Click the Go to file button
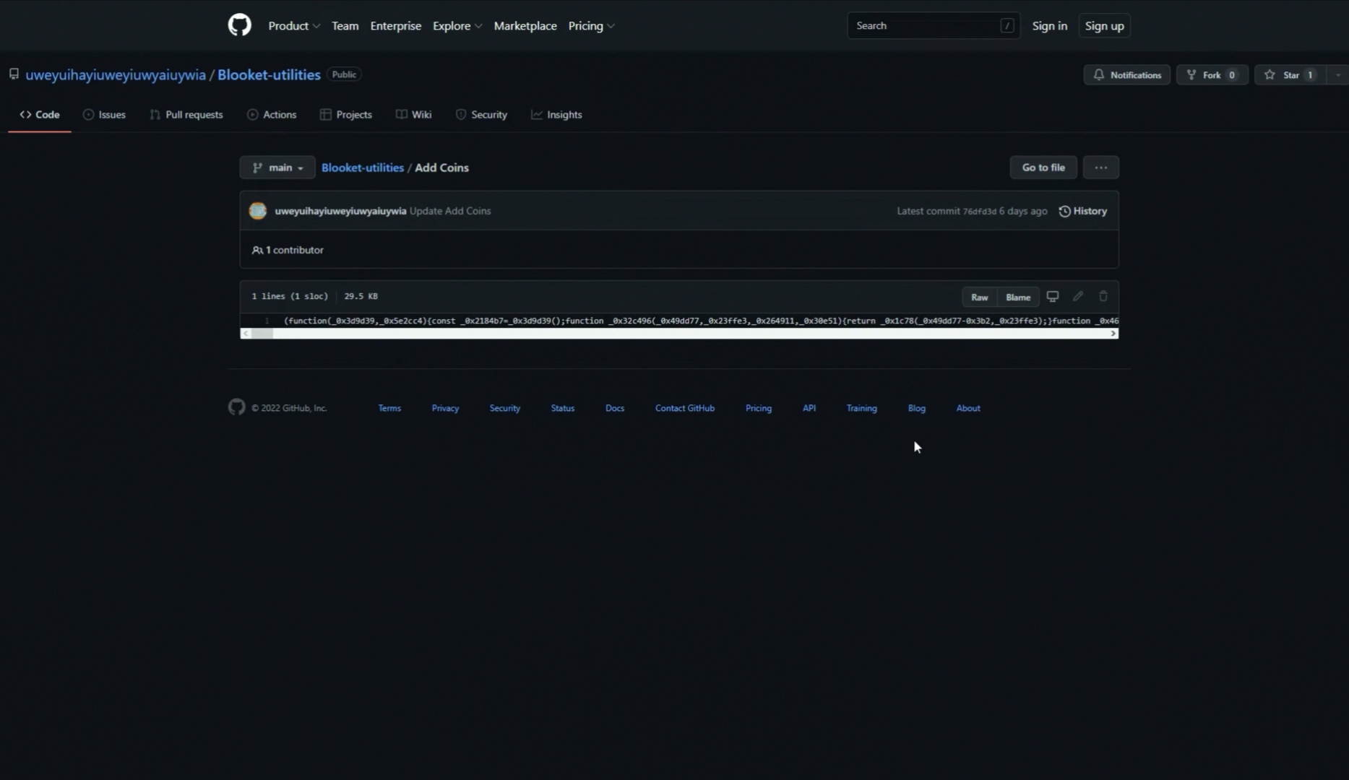Image resolution: width=1349 pixels, height=780 pixels. [x=1043, y=168]
